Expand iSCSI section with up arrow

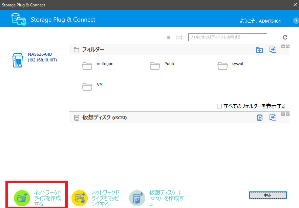[283, 114]
